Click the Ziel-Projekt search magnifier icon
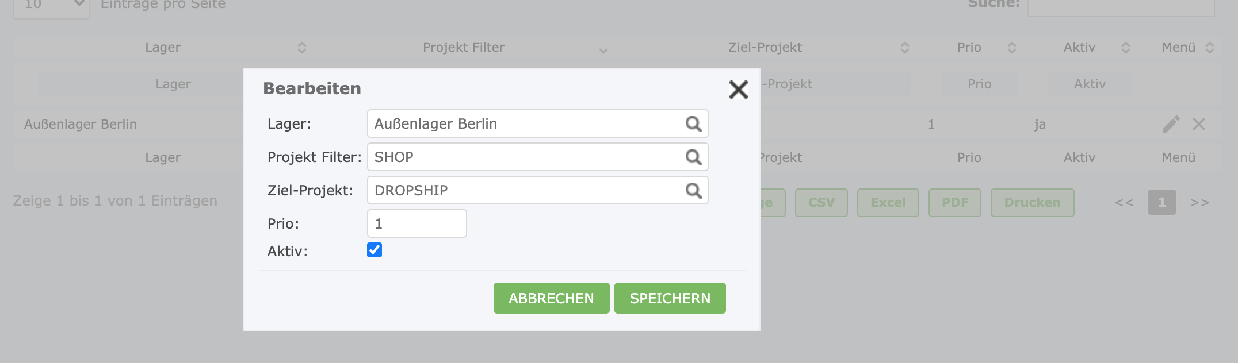1238x363 pixels. (693, 191)
